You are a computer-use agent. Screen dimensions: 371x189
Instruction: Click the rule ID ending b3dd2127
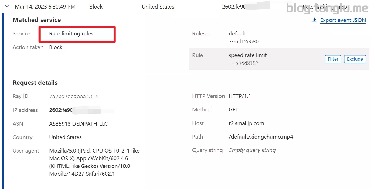point(244,63)
